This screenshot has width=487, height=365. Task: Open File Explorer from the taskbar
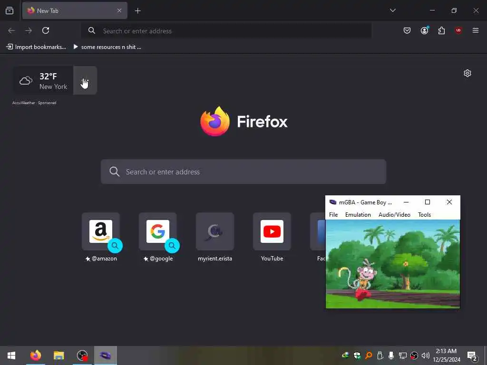58,355
